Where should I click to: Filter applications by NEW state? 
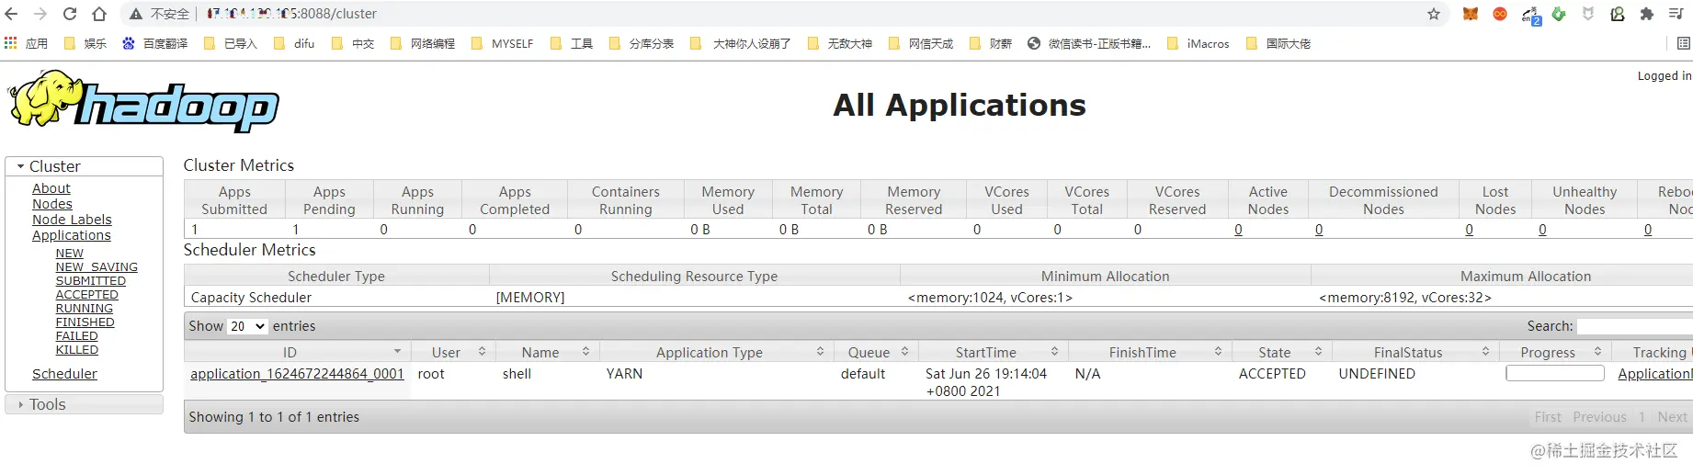69,254
